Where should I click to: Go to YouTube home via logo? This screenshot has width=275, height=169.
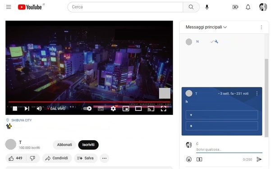coord(30,7)
